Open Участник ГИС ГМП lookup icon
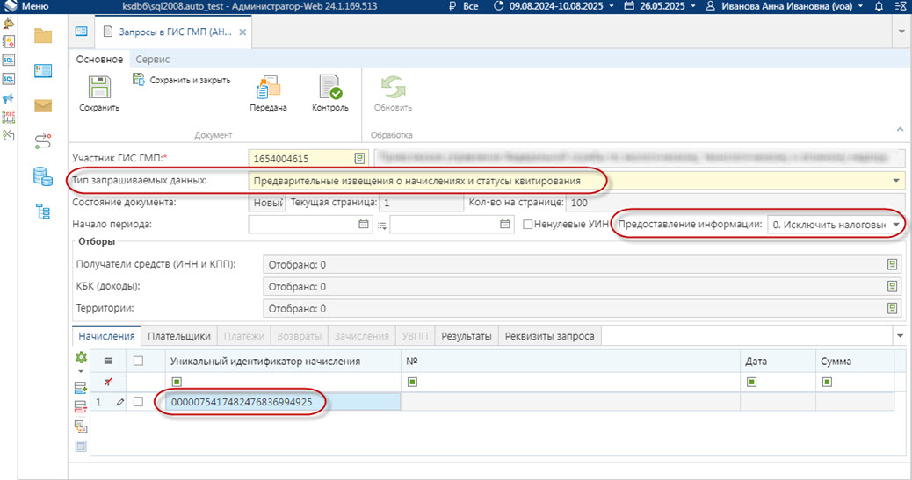 pos(359,158)
